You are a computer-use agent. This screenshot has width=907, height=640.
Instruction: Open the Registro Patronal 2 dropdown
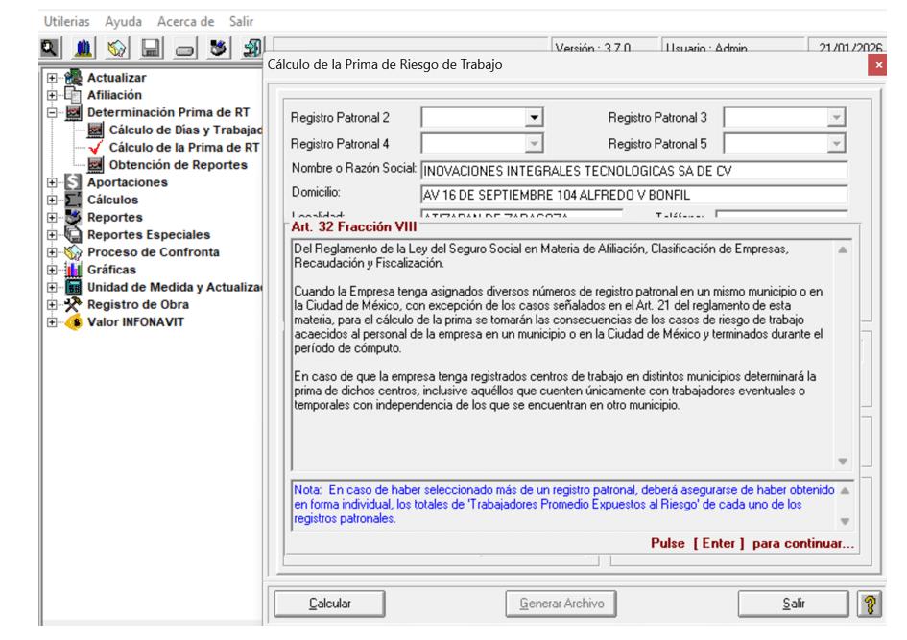(534, 118)
